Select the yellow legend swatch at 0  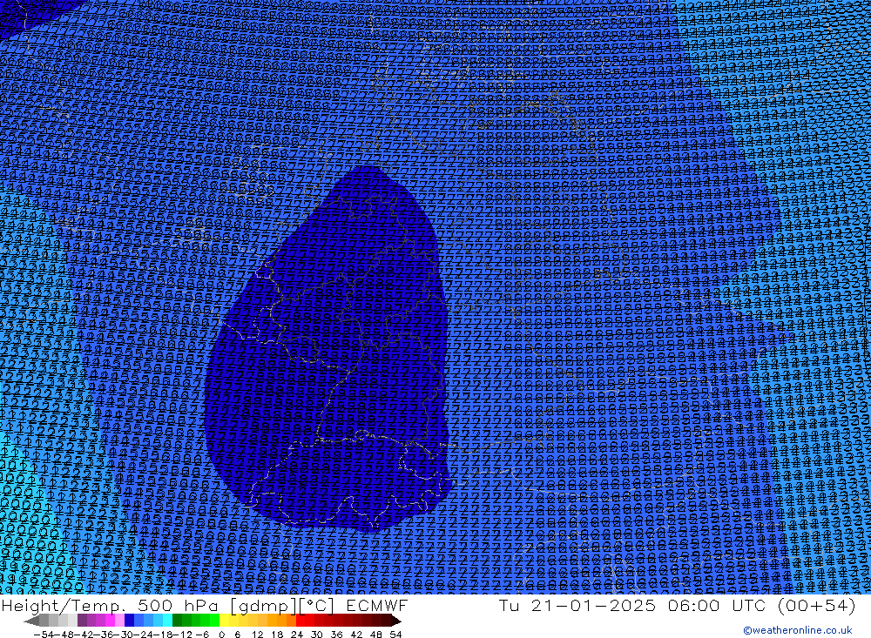click(x=225, y=621)
